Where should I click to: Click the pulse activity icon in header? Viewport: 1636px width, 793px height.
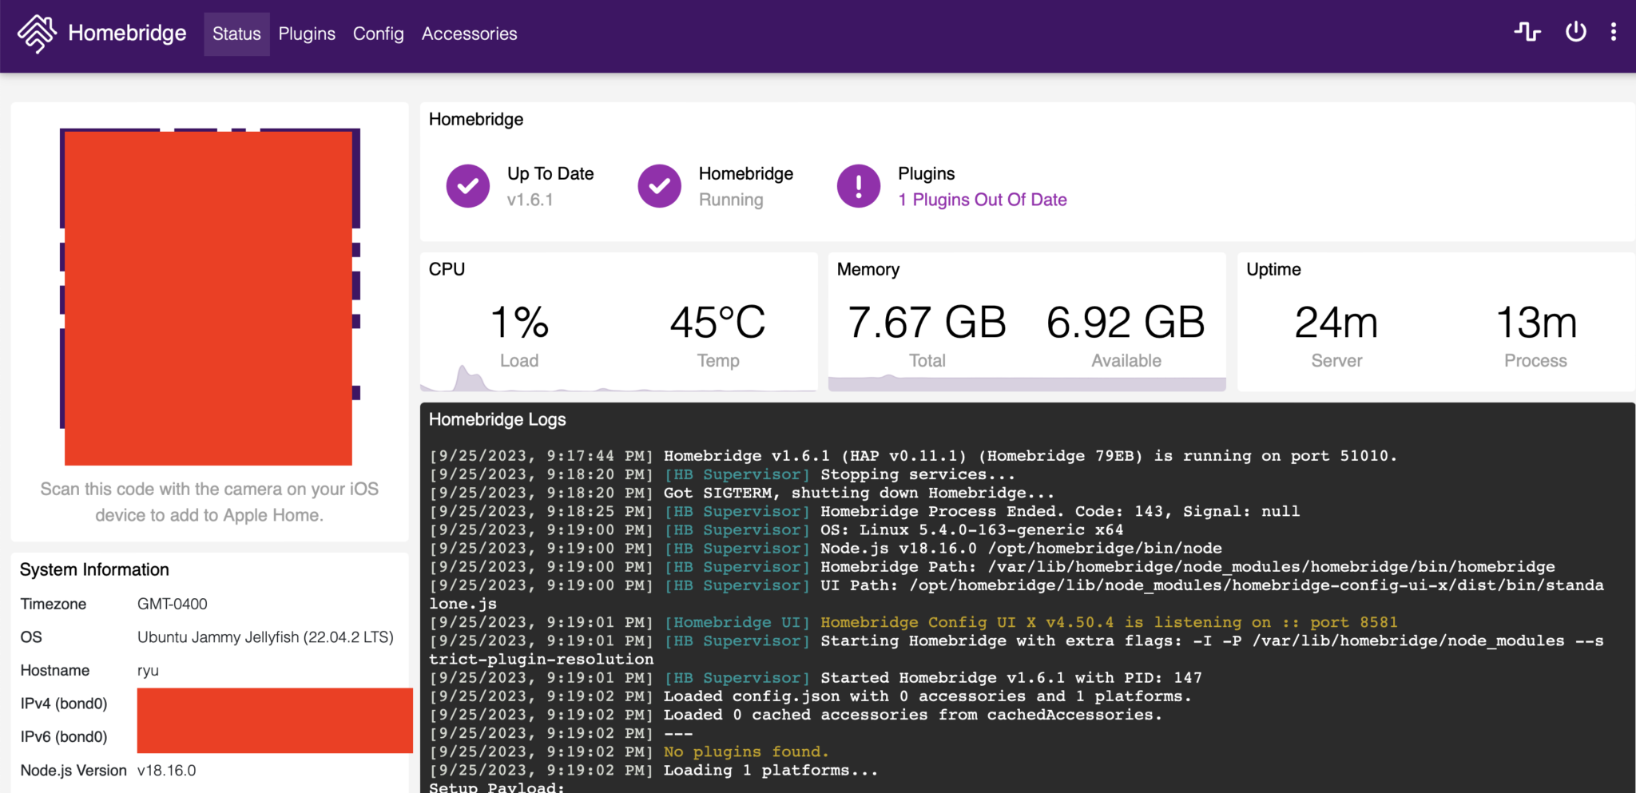[1527, 32]
